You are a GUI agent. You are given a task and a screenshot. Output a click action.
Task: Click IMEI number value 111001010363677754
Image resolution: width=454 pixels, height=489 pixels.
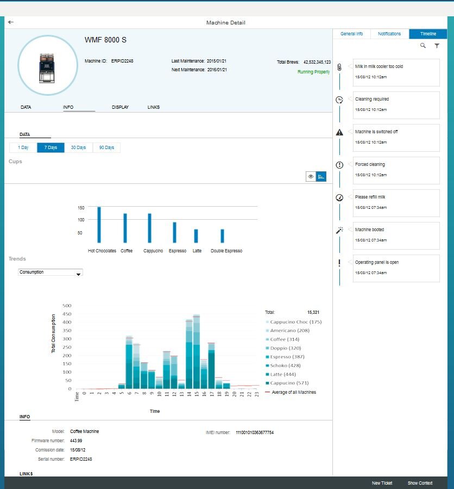255,432
